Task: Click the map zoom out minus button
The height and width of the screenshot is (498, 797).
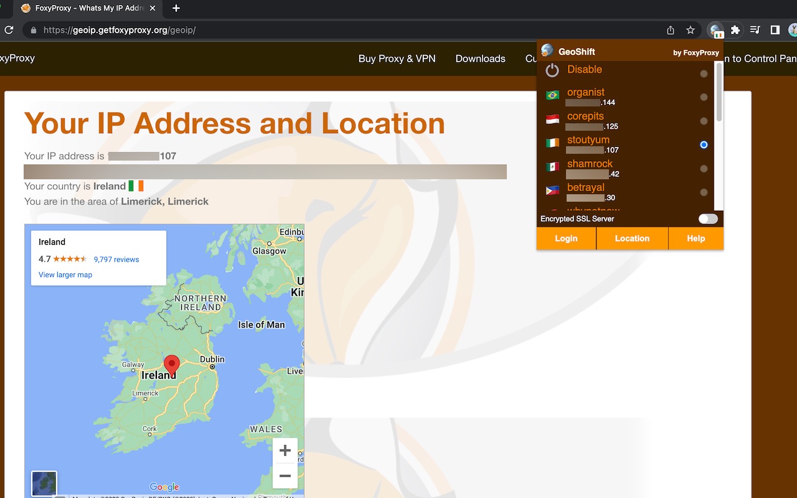Action: tap(285, 476)
